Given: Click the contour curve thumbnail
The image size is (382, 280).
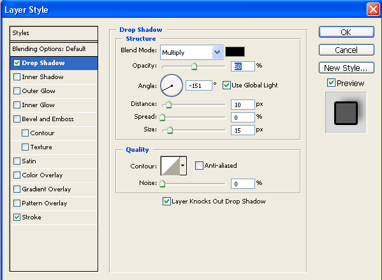Looking at the screenshot, I should tap(170, 166).
